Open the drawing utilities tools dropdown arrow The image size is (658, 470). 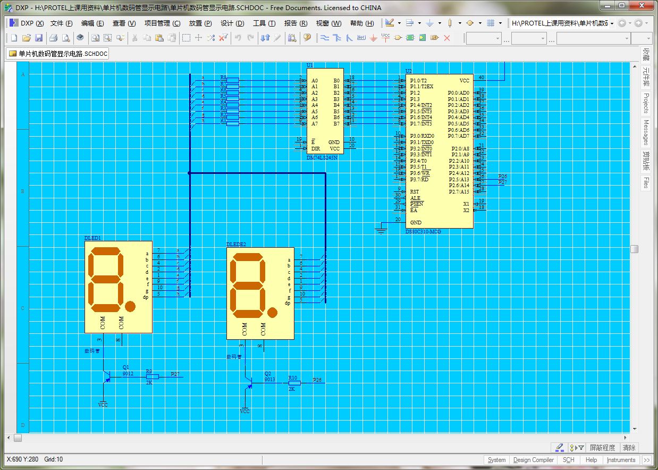click(399, 23)
